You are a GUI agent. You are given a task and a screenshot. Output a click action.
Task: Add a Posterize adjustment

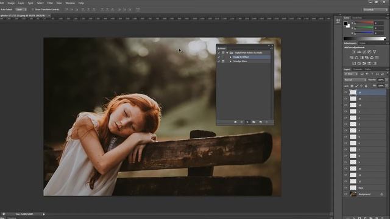click(x=359, y=63)
